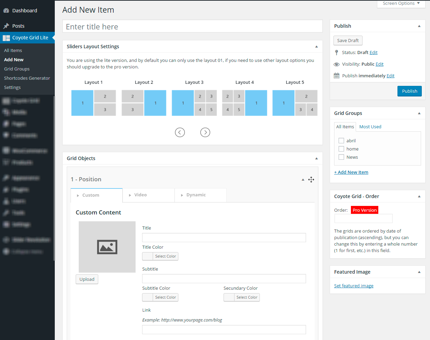Check the abril grid group checkbox

click(x=341, y=141)
